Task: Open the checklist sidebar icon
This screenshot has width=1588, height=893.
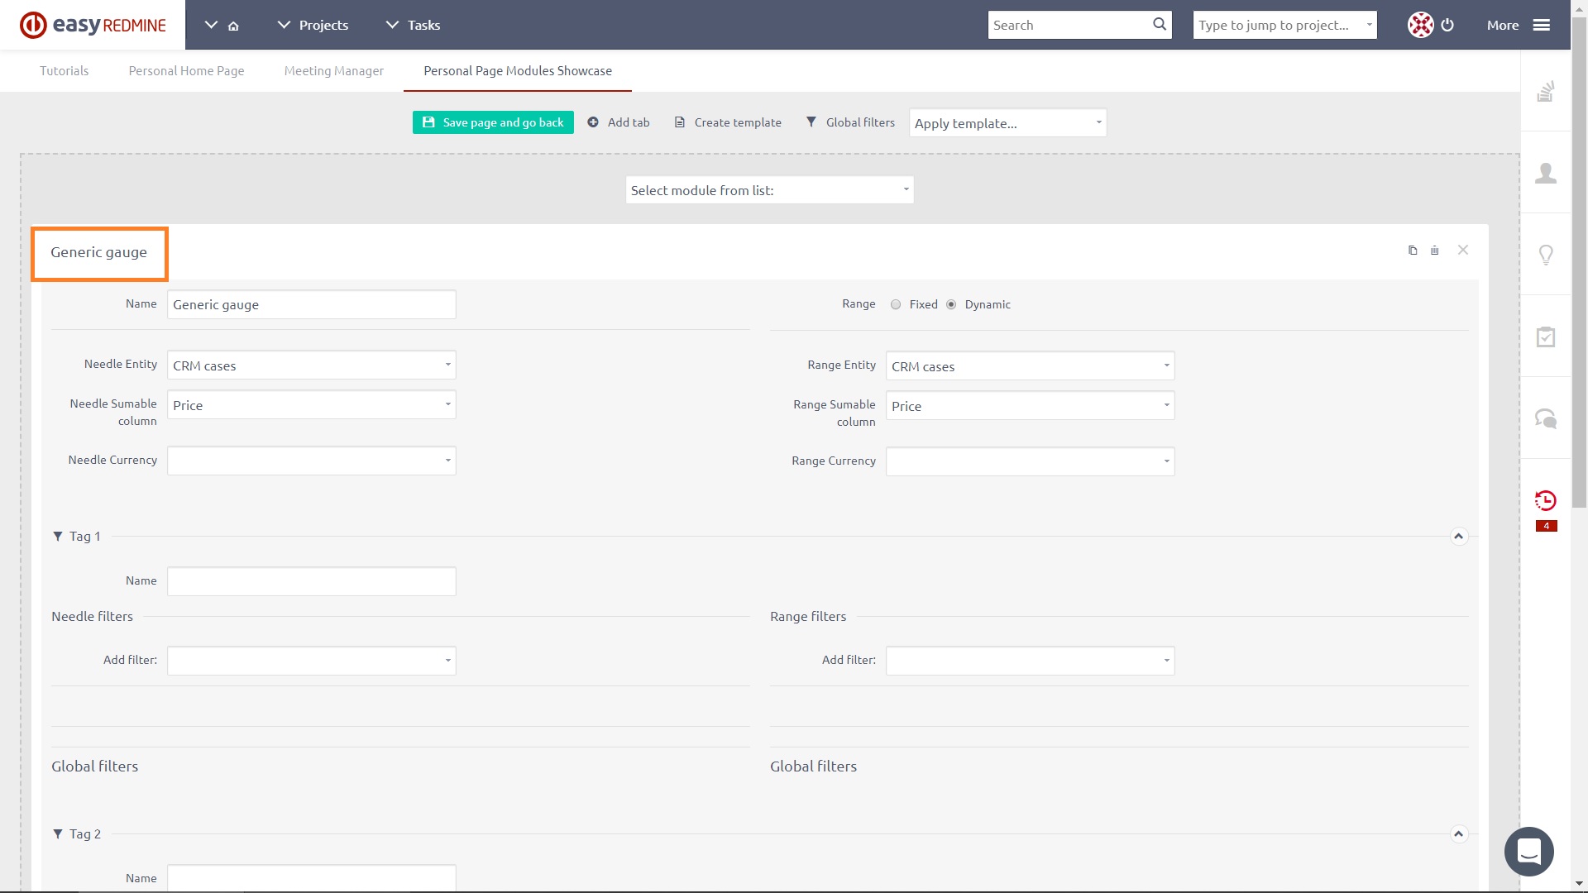Action: pyautogui.click(x=1545, y=337)
